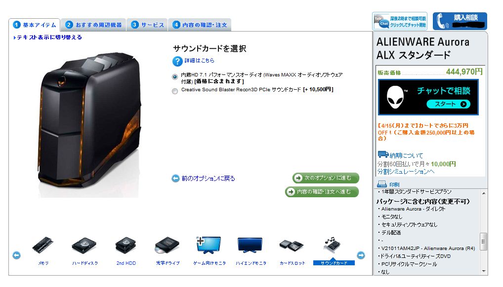Go to 内容の確認・注文 tab

[200, 25]
